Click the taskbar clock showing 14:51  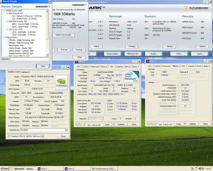(208, 169)
